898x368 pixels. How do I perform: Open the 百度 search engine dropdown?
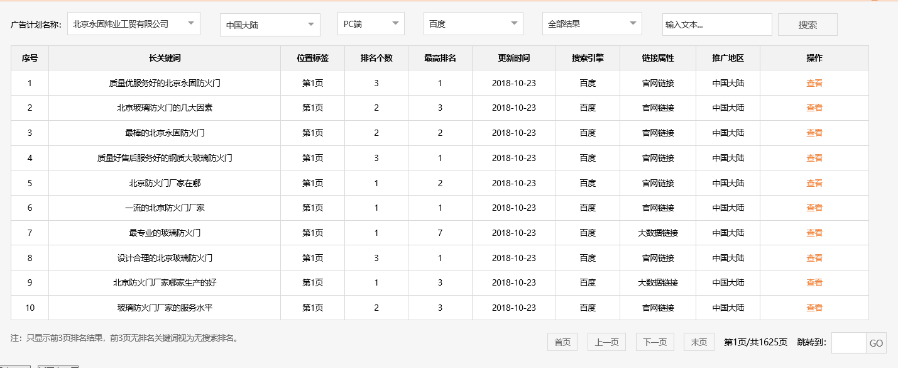pyautogui.click(x=473, y=23)
